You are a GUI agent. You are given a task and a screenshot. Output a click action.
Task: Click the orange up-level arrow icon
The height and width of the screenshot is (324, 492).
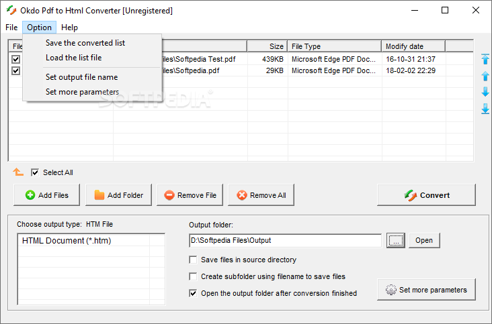pos(18,172)
